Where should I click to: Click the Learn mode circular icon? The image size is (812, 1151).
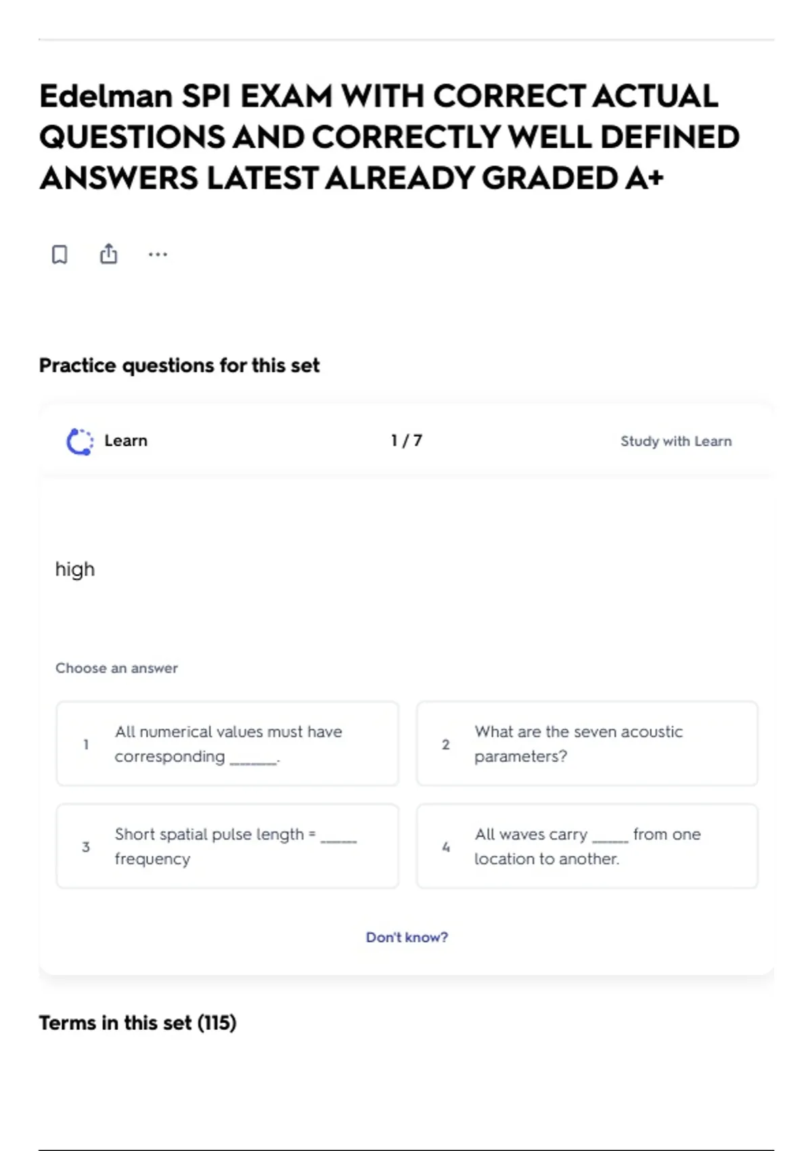(x=80, y=441)
